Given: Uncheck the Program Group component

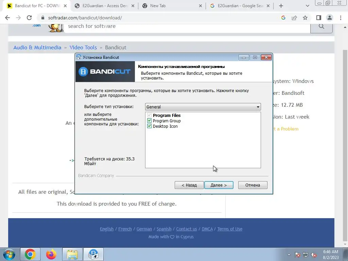Looking at the screenshot, I should (x=149, y=121).
